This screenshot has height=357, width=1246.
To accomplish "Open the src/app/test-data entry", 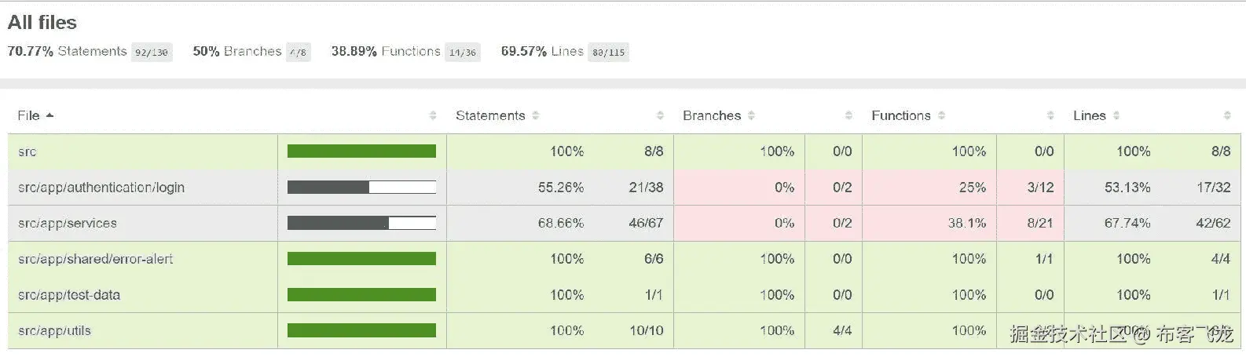I will point(69,295).
